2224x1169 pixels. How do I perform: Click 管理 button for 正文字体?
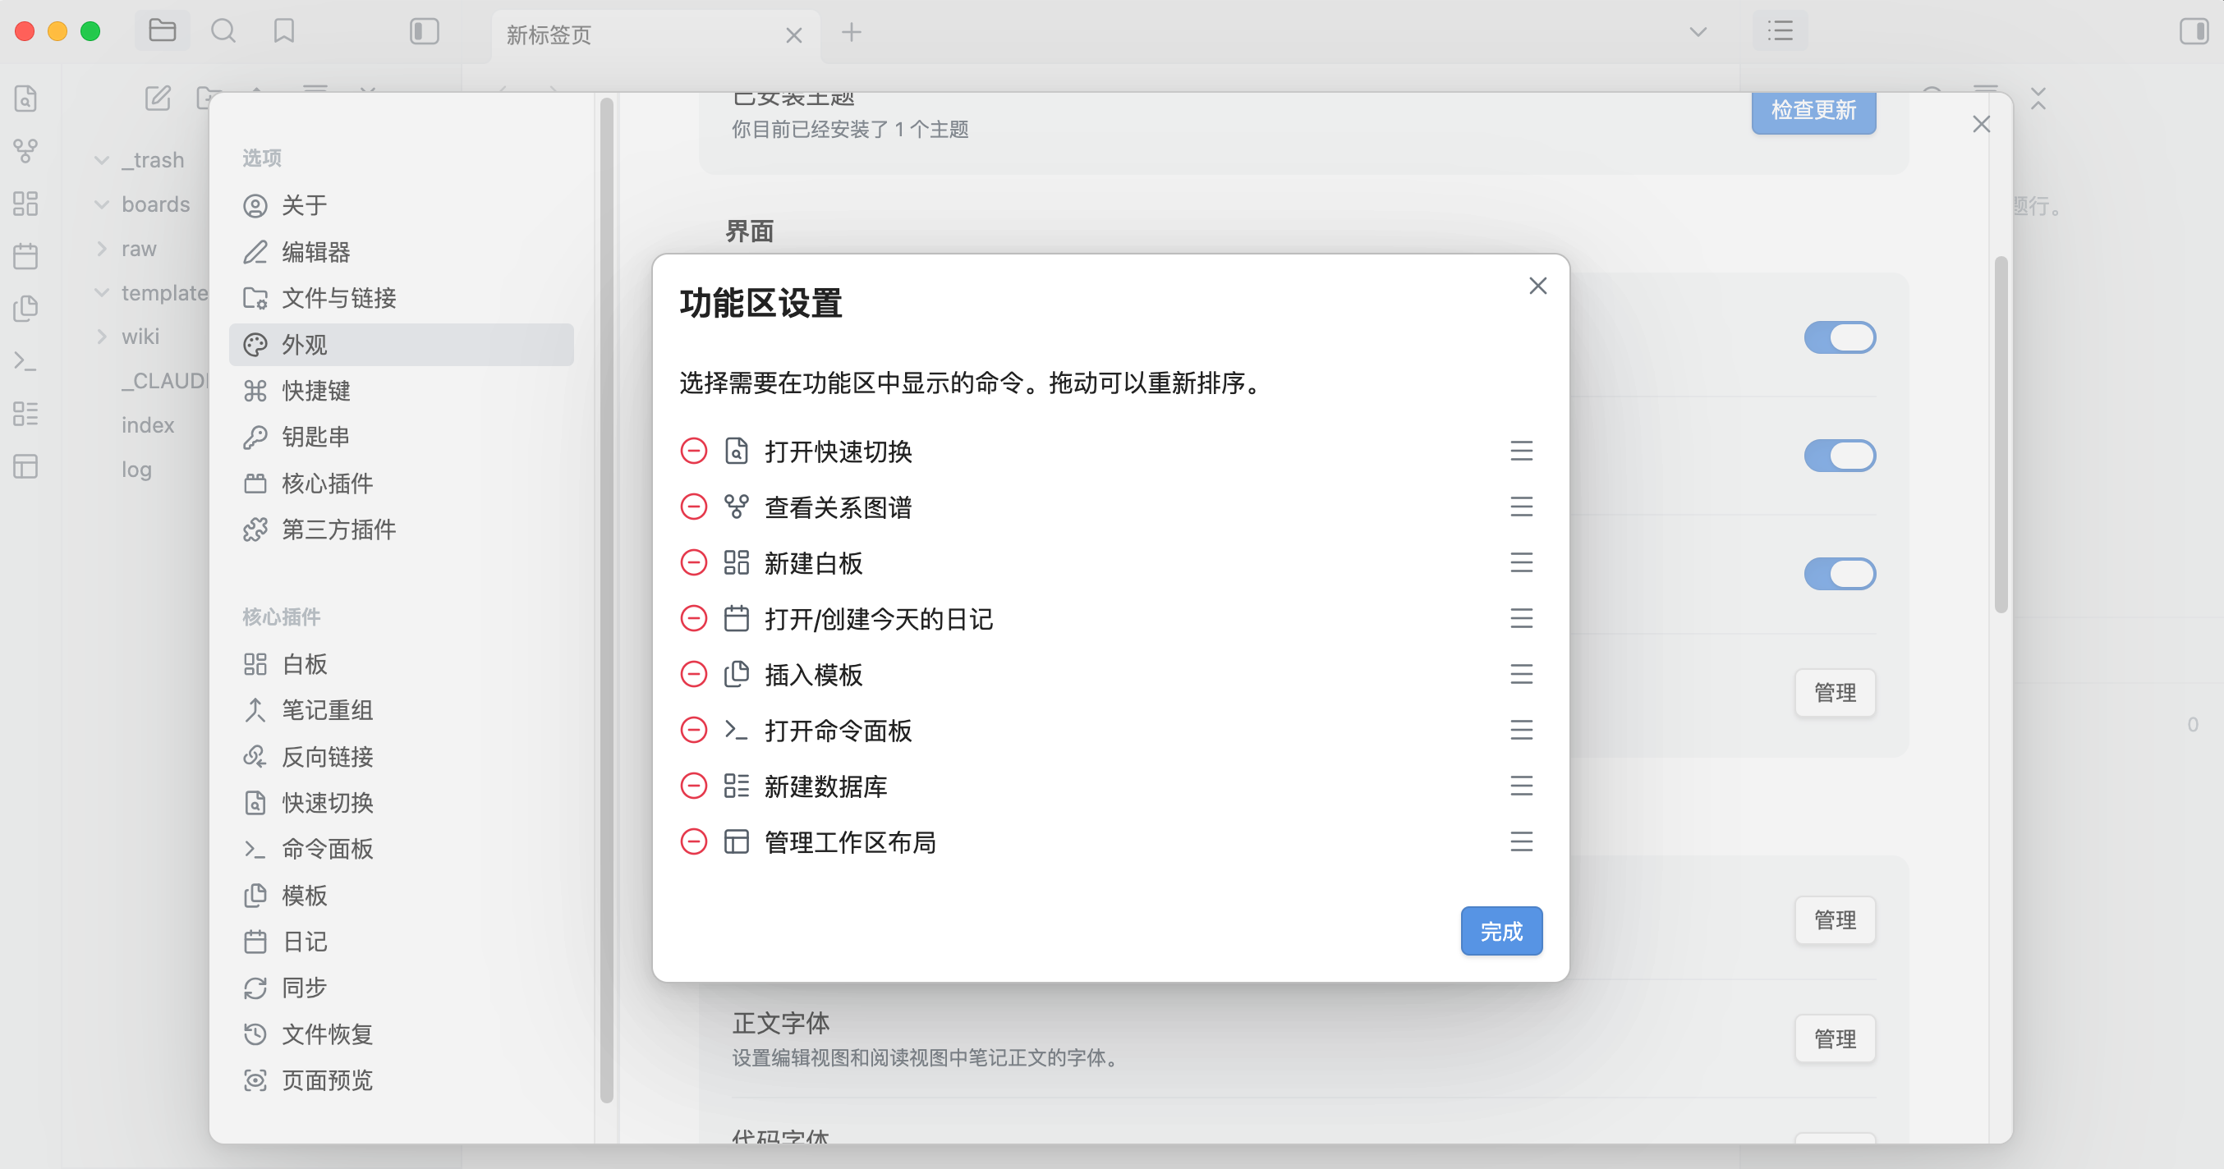pyautogui.click(x=1835, y=1038)
